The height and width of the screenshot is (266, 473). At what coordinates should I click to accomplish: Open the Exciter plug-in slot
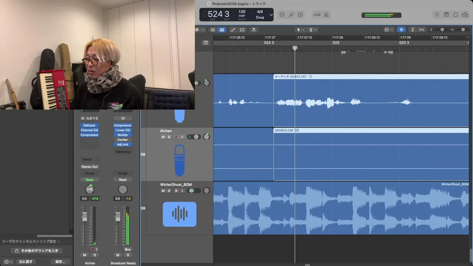coord(123,140)
